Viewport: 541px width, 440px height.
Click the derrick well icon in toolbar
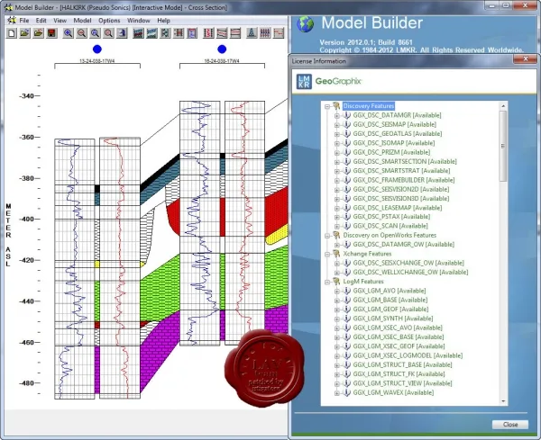coord(252,33)
